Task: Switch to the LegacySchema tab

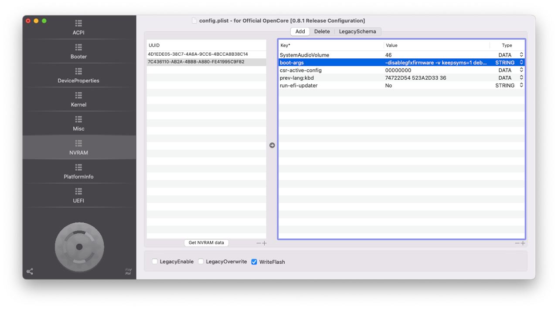Action: pos(357,31)
